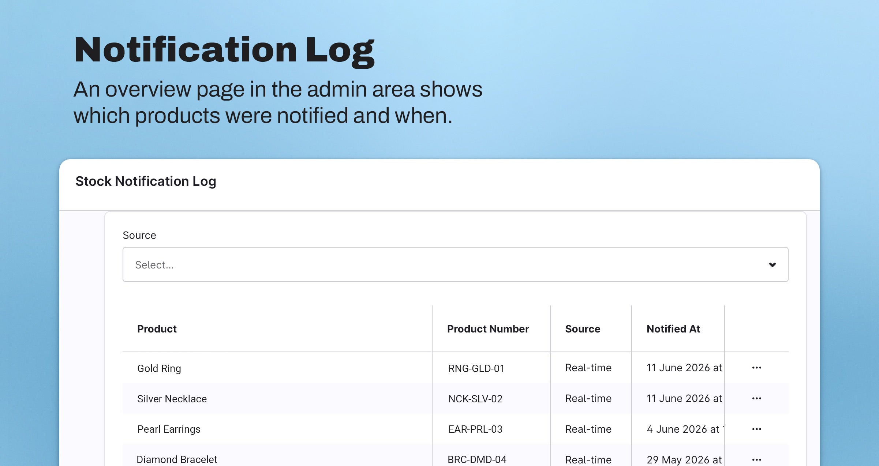Image resolution: width=879 pixels, height=466 pixels.
Task: Sort by the Notified At column header
Action: 673,329
